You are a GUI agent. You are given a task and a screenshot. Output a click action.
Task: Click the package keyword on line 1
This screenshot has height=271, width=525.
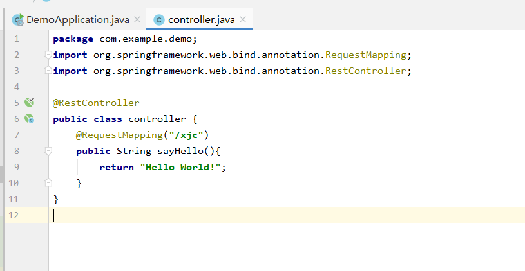pyautogui.click(x=73, y=39)
